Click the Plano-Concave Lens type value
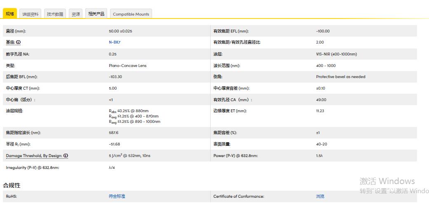The width and height of the screenshot is (429, 203). point(127,66)
